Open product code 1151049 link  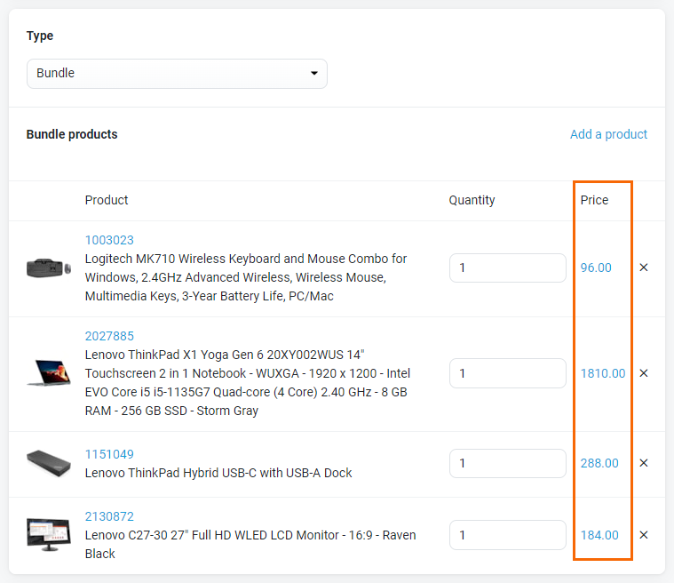pyautogui.click(x=109, y=454)
